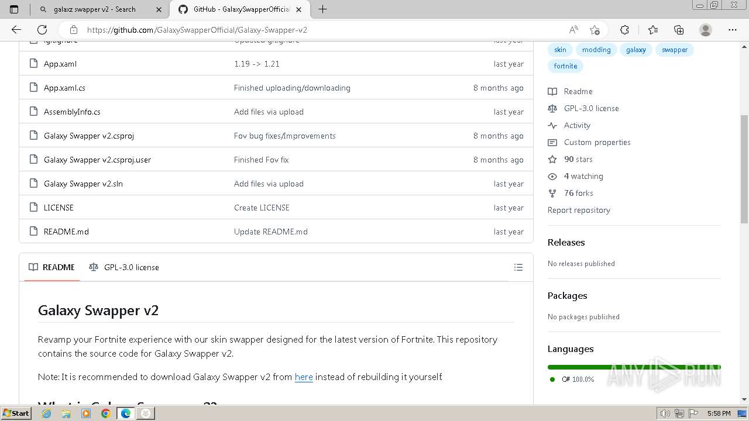Click the address bar URL field
The height and width of the screenshot is (421, 749).
(x=322, y=30)
